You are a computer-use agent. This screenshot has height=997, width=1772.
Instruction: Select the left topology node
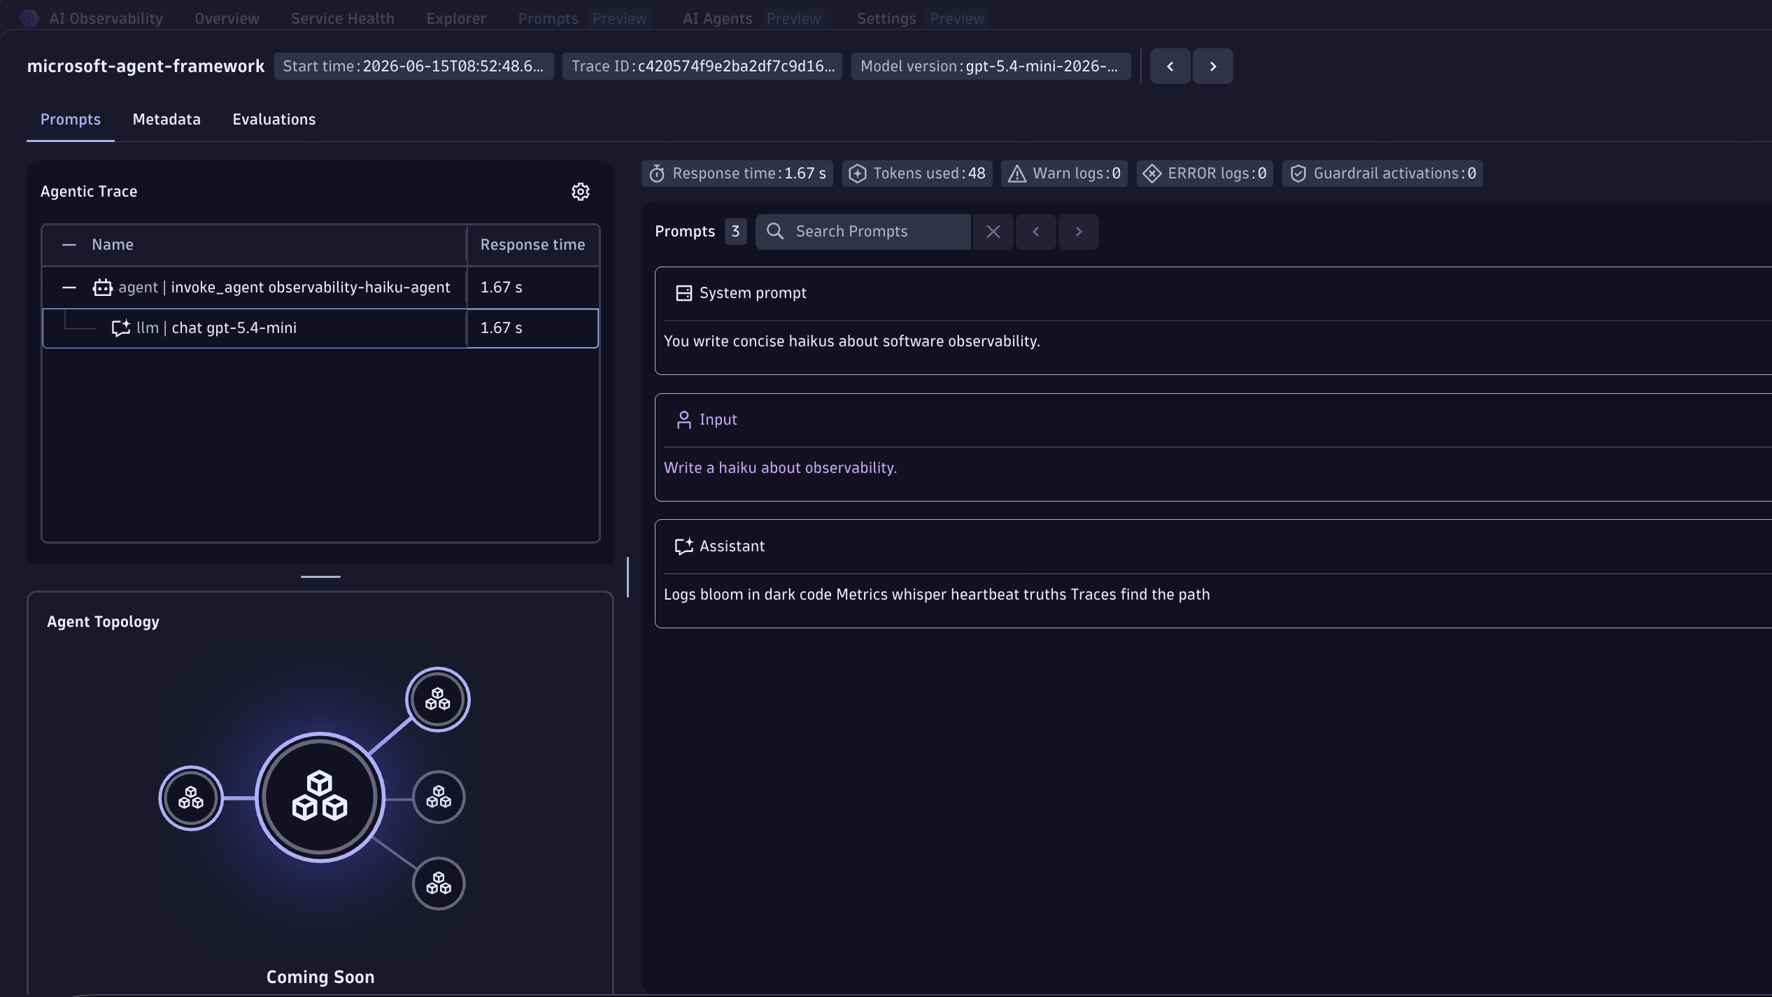191,798
